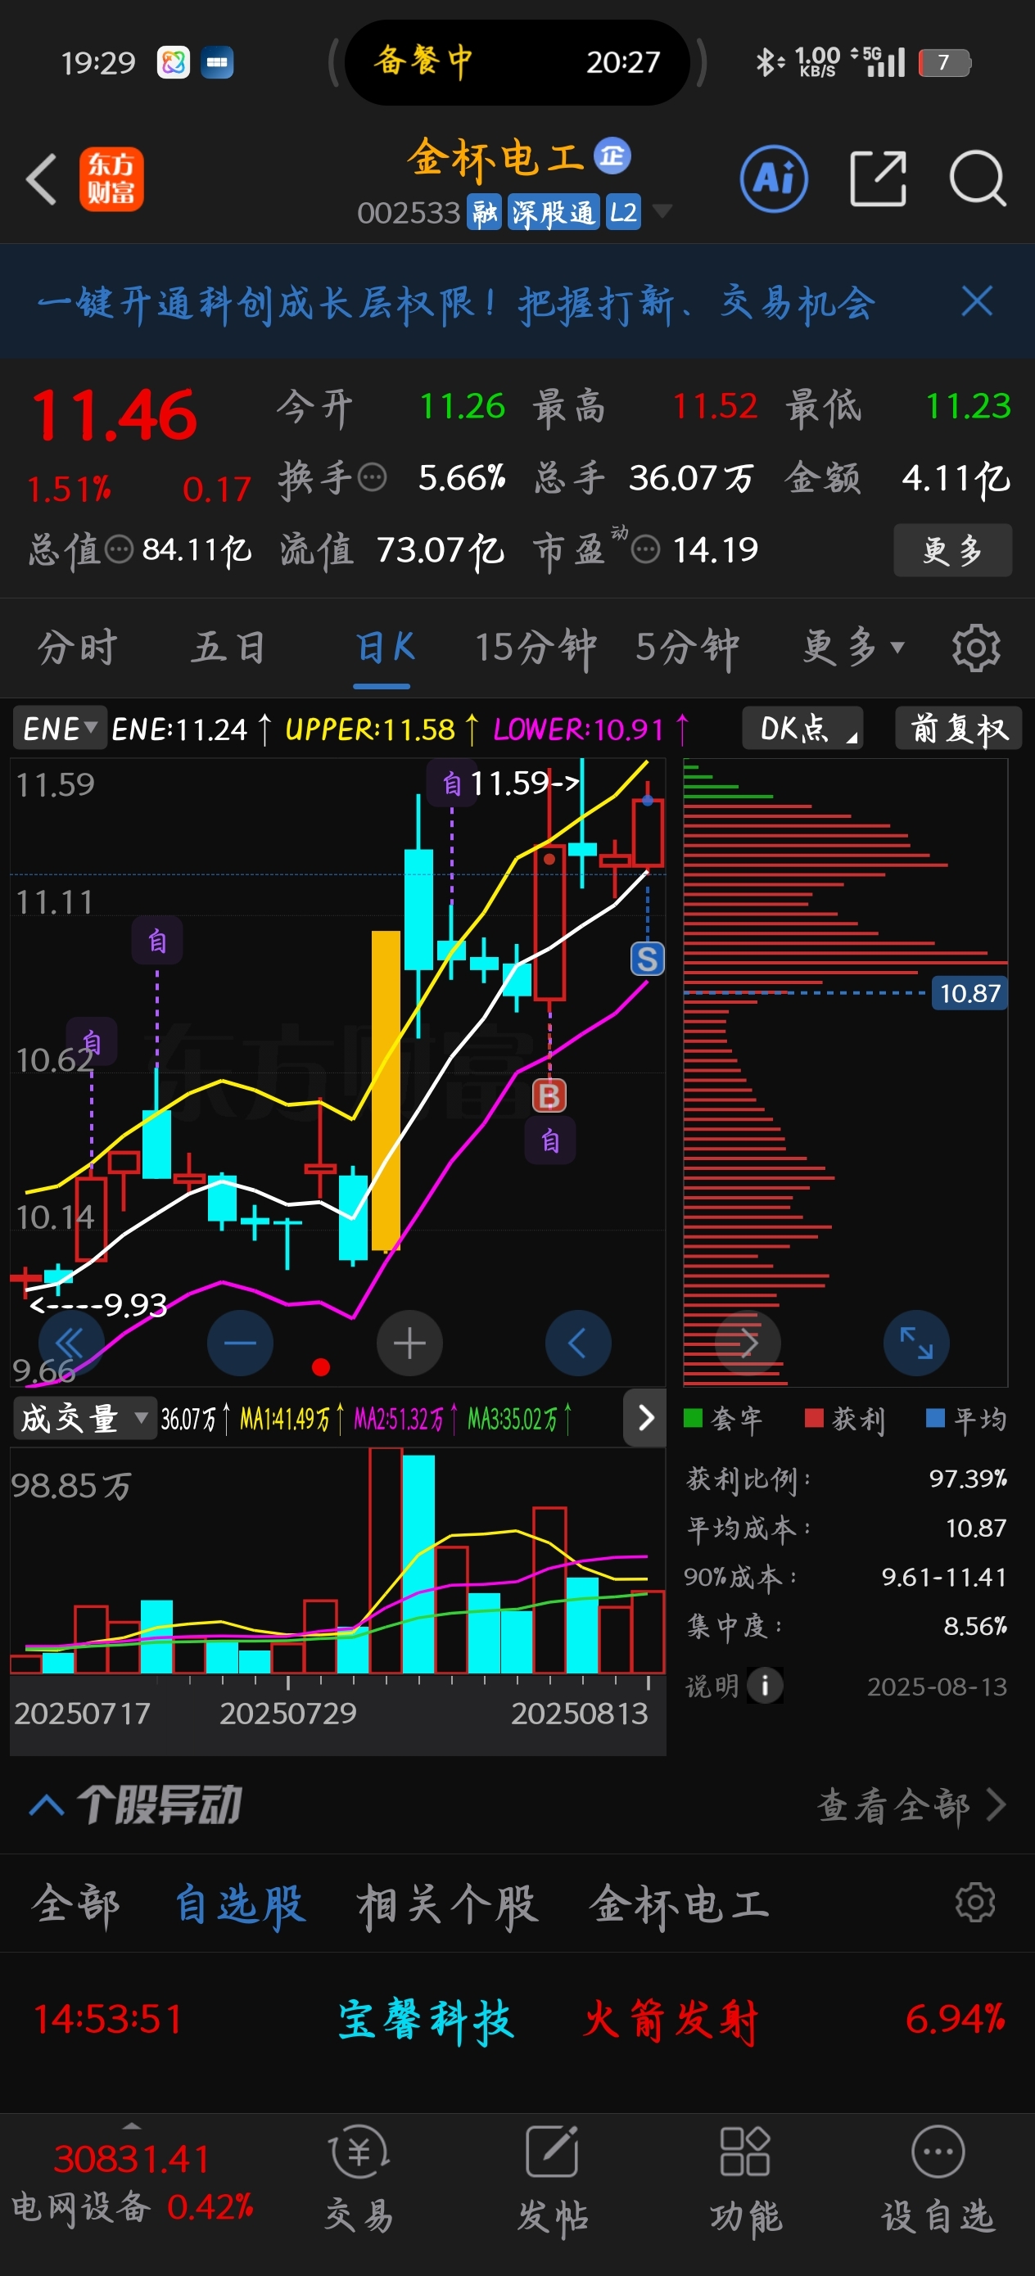This screenshot has width=1035, height=2276.
Task: Tap the 14:53:51 event time
Action: click(108, 2020)
